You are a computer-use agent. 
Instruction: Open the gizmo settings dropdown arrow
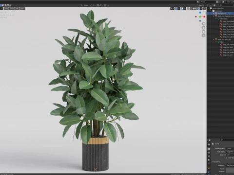tap(179, 8)
